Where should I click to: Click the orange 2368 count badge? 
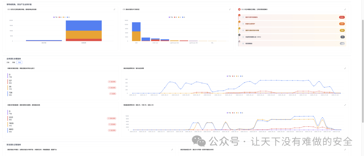click(x=342, y=24)
